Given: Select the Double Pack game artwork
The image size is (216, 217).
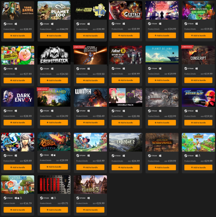Looking at the screenshot, I should 126,97.
